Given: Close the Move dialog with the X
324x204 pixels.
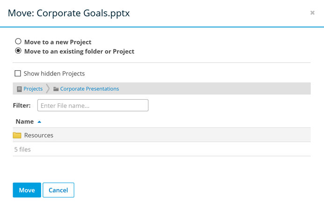Looking at the screenshot, I should coord(312,13).
